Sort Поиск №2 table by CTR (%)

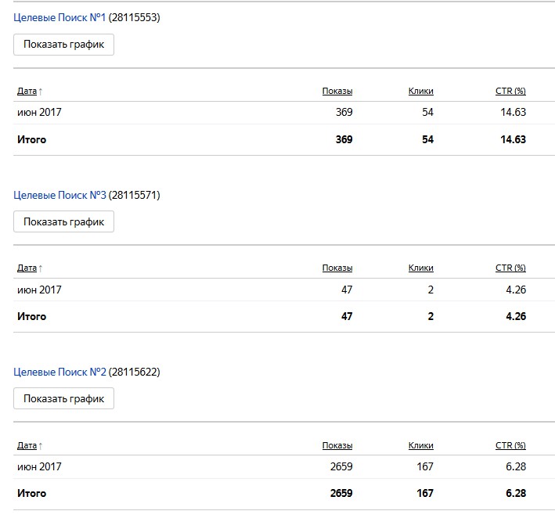click(x=510, y=445)
